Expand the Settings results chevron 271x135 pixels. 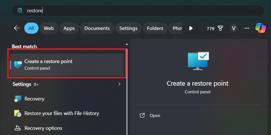pos(119,84)
